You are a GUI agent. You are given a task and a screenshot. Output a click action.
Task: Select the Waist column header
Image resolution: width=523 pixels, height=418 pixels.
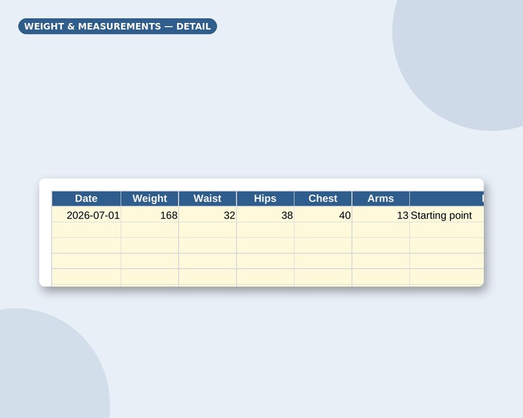click(x=207, y=198)
